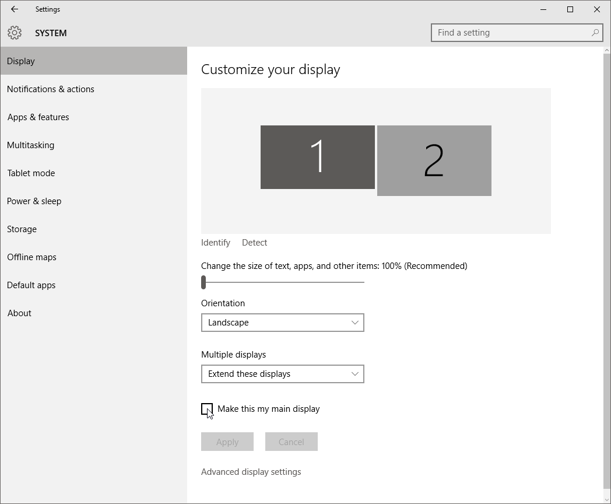Click the System gear icon
Image resolution: width=611 pixels, height=504 pixels.
pos(15,33)
